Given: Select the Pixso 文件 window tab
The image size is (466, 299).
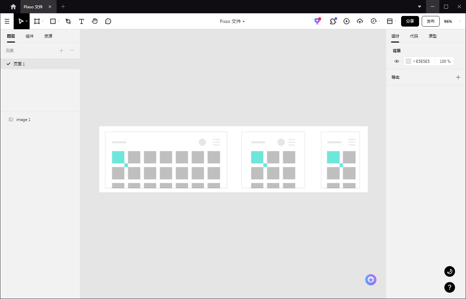Looking at the screenshot, I should click(x=38, y=7).
